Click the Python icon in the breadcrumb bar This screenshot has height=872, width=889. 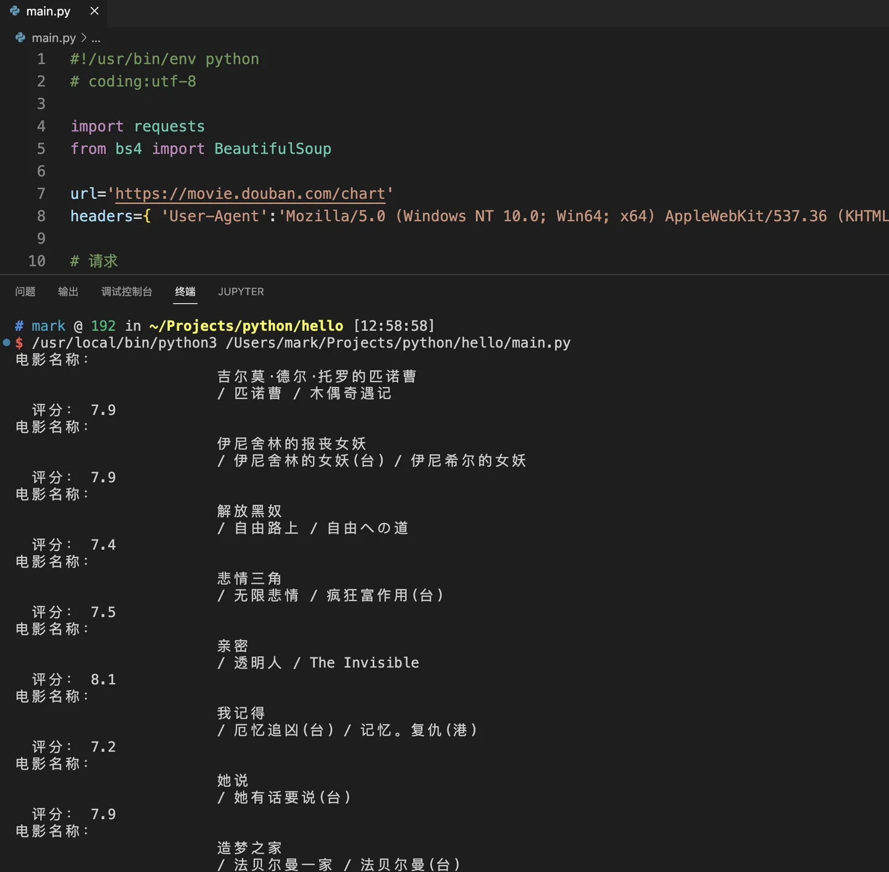point(20,38)
